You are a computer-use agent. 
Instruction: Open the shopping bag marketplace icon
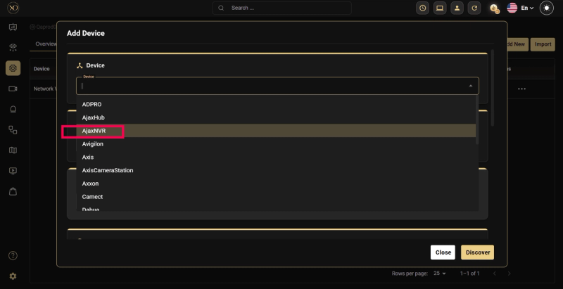click(13, 191)
